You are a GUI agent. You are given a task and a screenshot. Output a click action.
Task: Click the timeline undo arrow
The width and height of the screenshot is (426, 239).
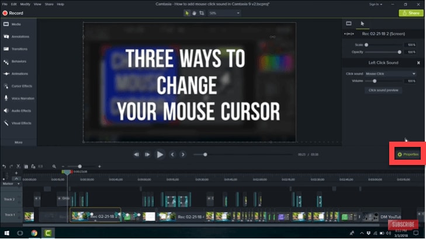4,166
